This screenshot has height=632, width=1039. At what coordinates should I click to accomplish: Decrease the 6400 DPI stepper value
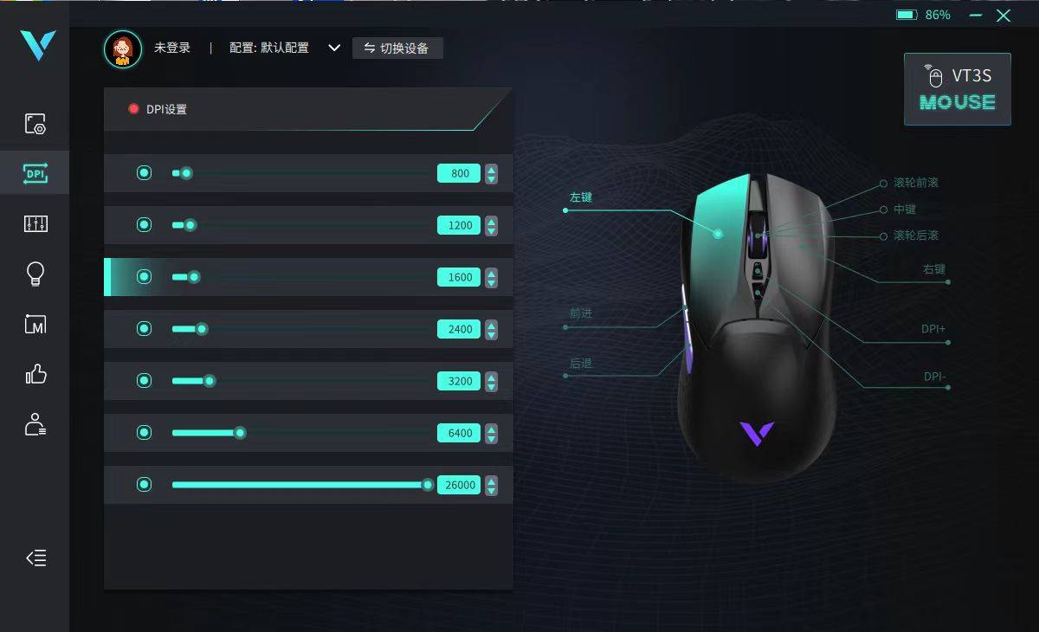pyautogui.click(x=492, y=438)
